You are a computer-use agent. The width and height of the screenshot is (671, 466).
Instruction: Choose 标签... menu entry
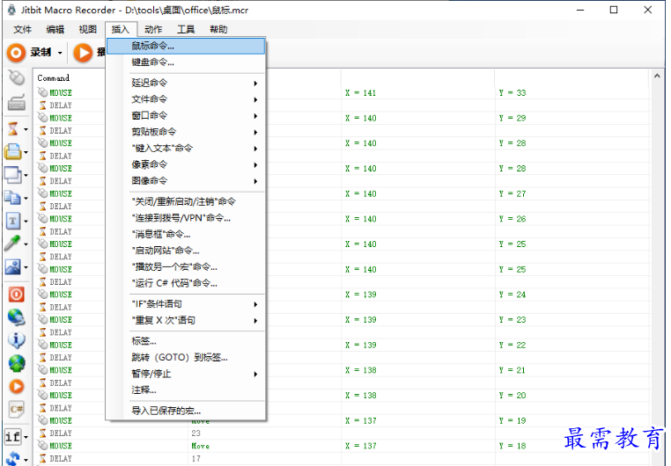pyautogui.click(x=186, y=341)
